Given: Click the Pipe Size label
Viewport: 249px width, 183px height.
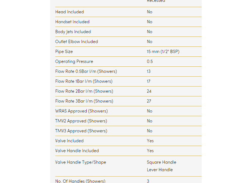Looking at the screenshot, I should (x=64, y=52).
